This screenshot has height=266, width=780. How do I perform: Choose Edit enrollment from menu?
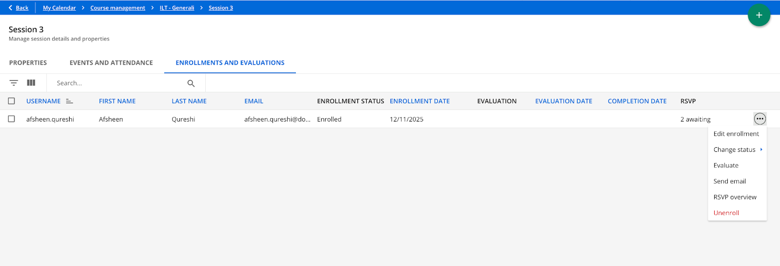tap(736, 134)
